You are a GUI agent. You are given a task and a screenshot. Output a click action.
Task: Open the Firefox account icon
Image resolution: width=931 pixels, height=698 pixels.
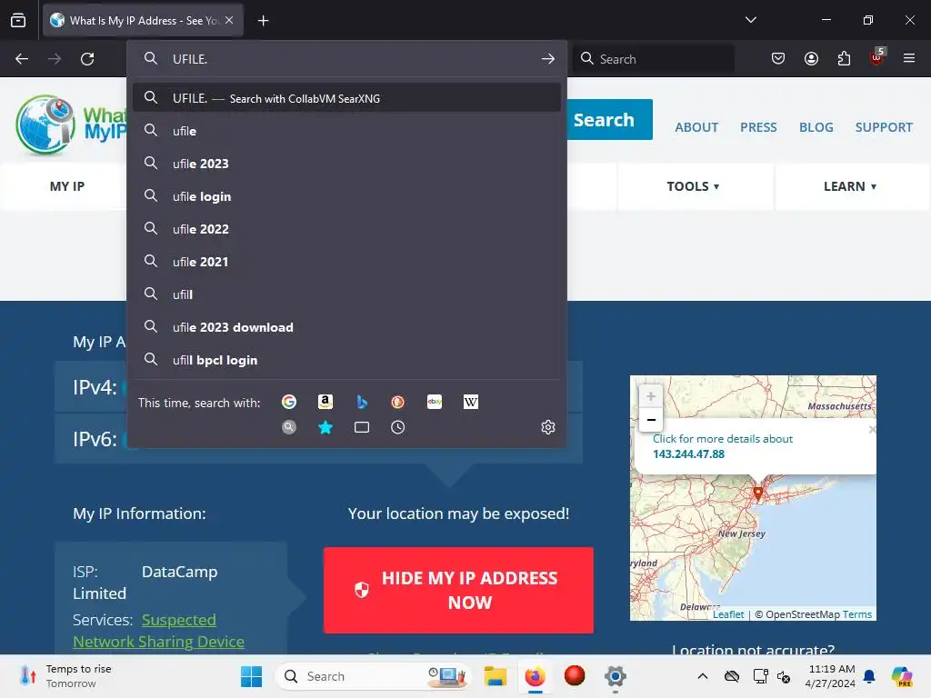(811, 58)
